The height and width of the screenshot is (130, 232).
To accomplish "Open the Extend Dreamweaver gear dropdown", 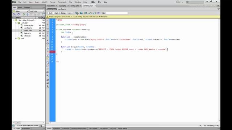I will point(99,2).
